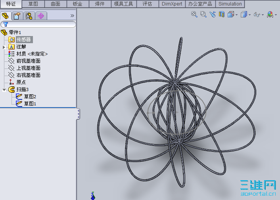Open the FeatureManager design tree tab

tap(6, 16)
